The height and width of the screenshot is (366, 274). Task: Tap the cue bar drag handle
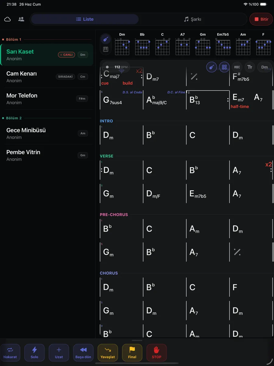pyautogui.click(x=137, y=340)
